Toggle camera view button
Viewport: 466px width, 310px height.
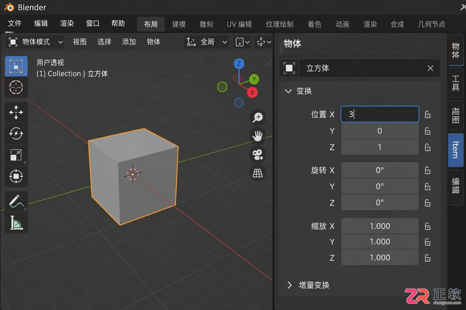[x=258, y=155]
